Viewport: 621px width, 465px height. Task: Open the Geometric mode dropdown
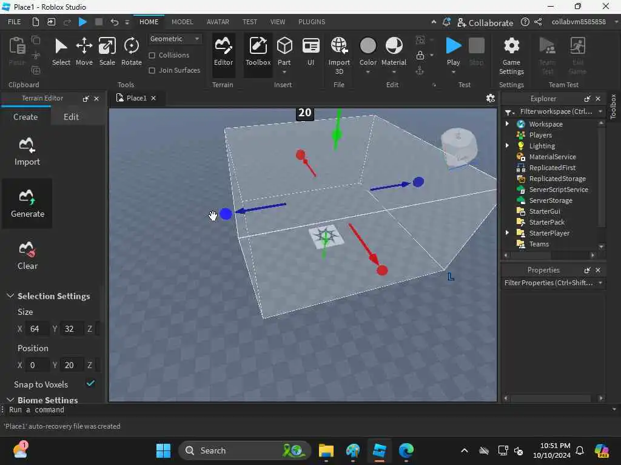click(x=174, y=39)
